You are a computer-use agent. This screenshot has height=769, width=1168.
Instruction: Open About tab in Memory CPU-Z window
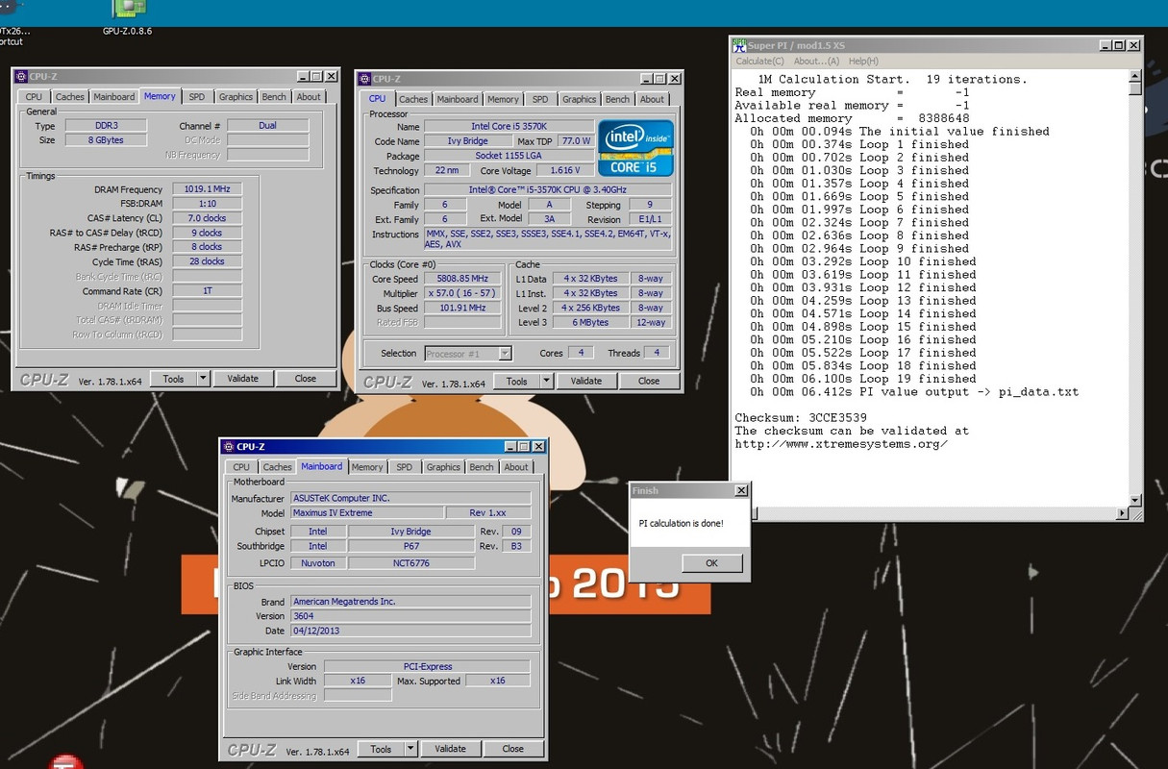click(x=309, y=97)
